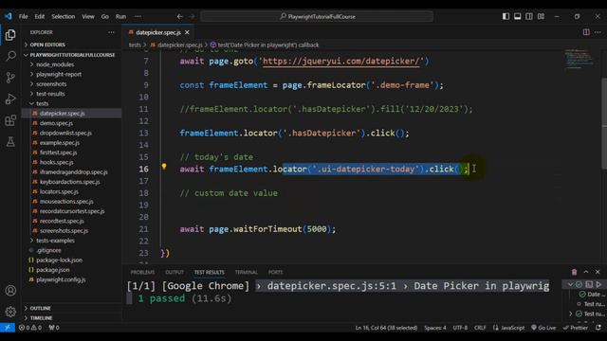The image size is (607, 341).
Task: Open the Extensions view
Action: point(10,120)
